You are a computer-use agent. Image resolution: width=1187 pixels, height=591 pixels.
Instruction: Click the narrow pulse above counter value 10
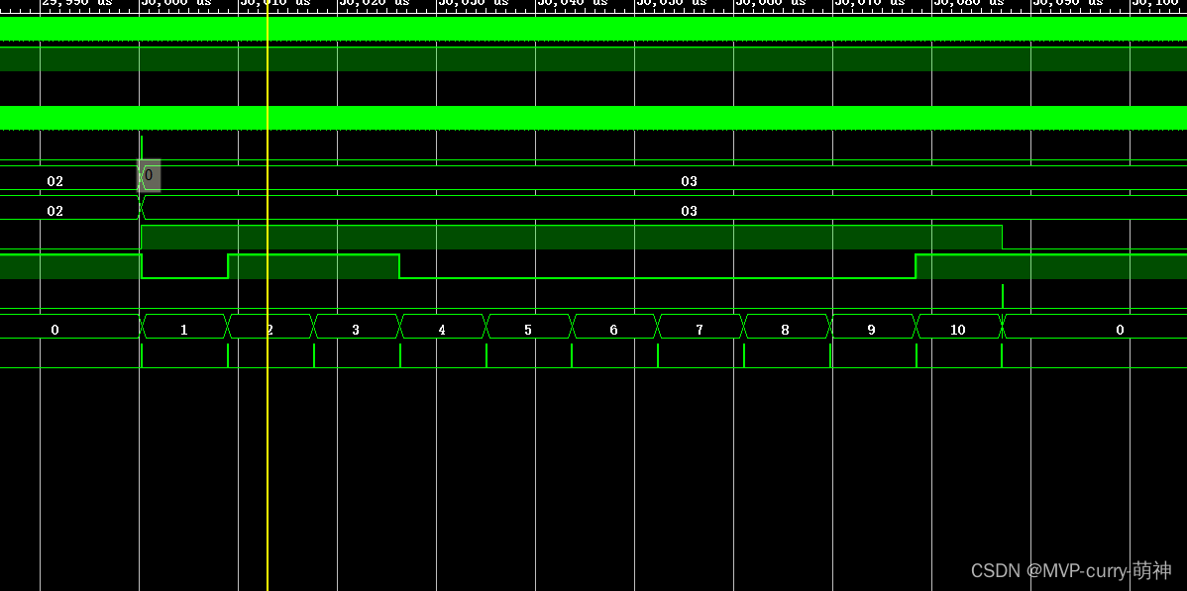coord(1002,294)
